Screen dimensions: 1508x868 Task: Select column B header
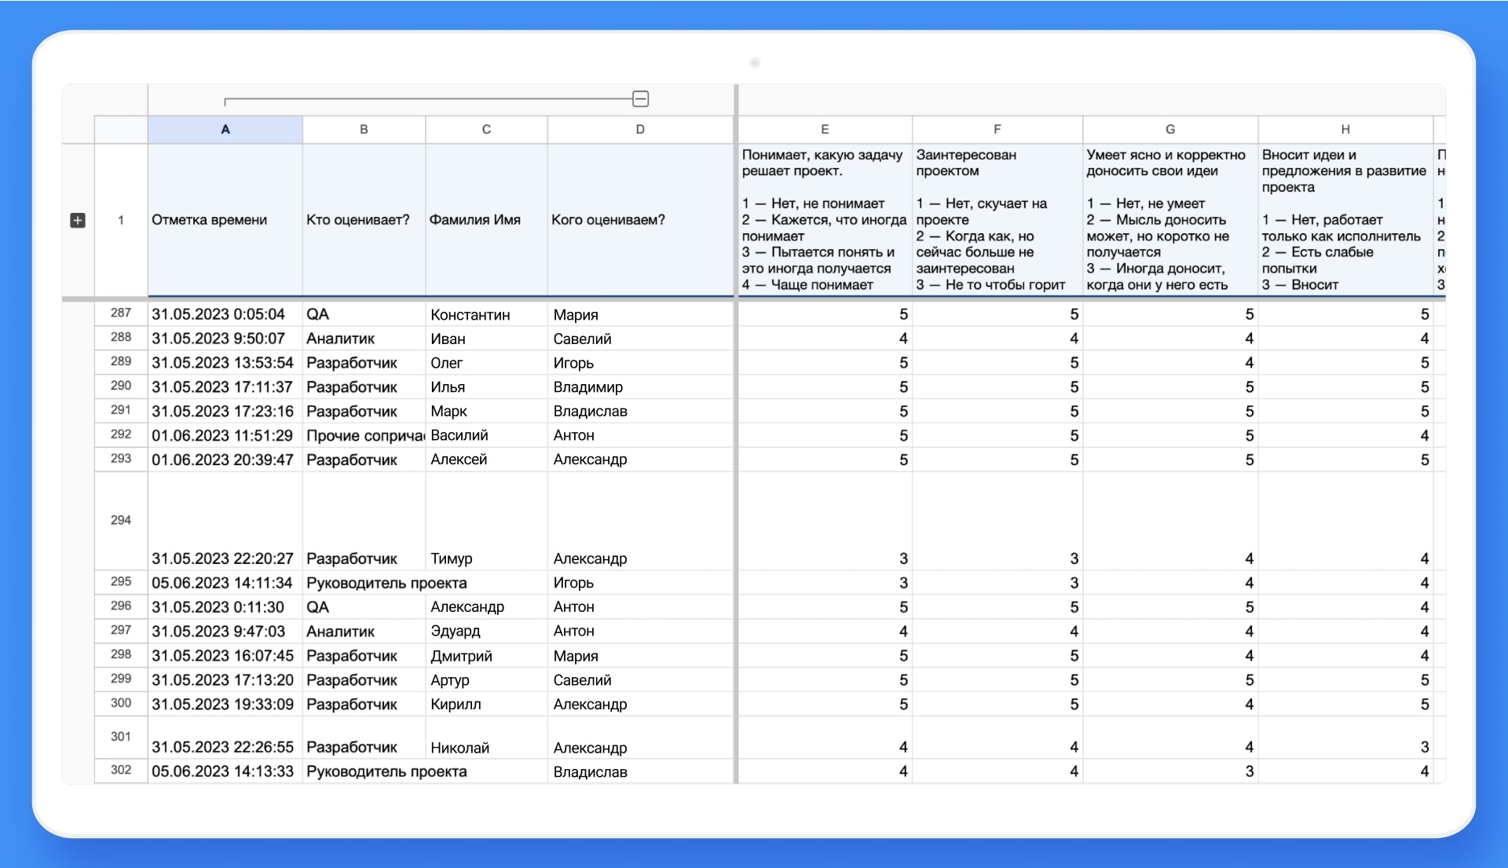coord(364,130)
